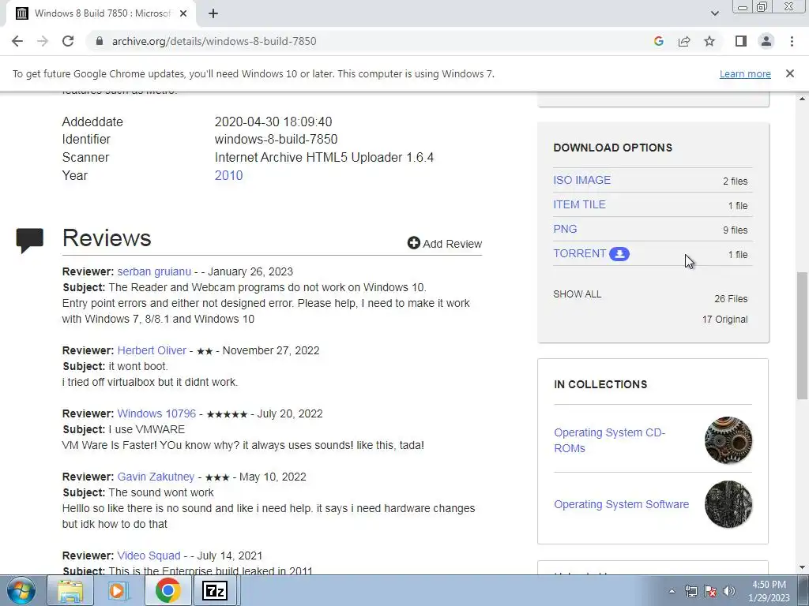Toggle the Chrome side panel
The height and width of the screenshot is (606, 809).
(x=741, y=41)
